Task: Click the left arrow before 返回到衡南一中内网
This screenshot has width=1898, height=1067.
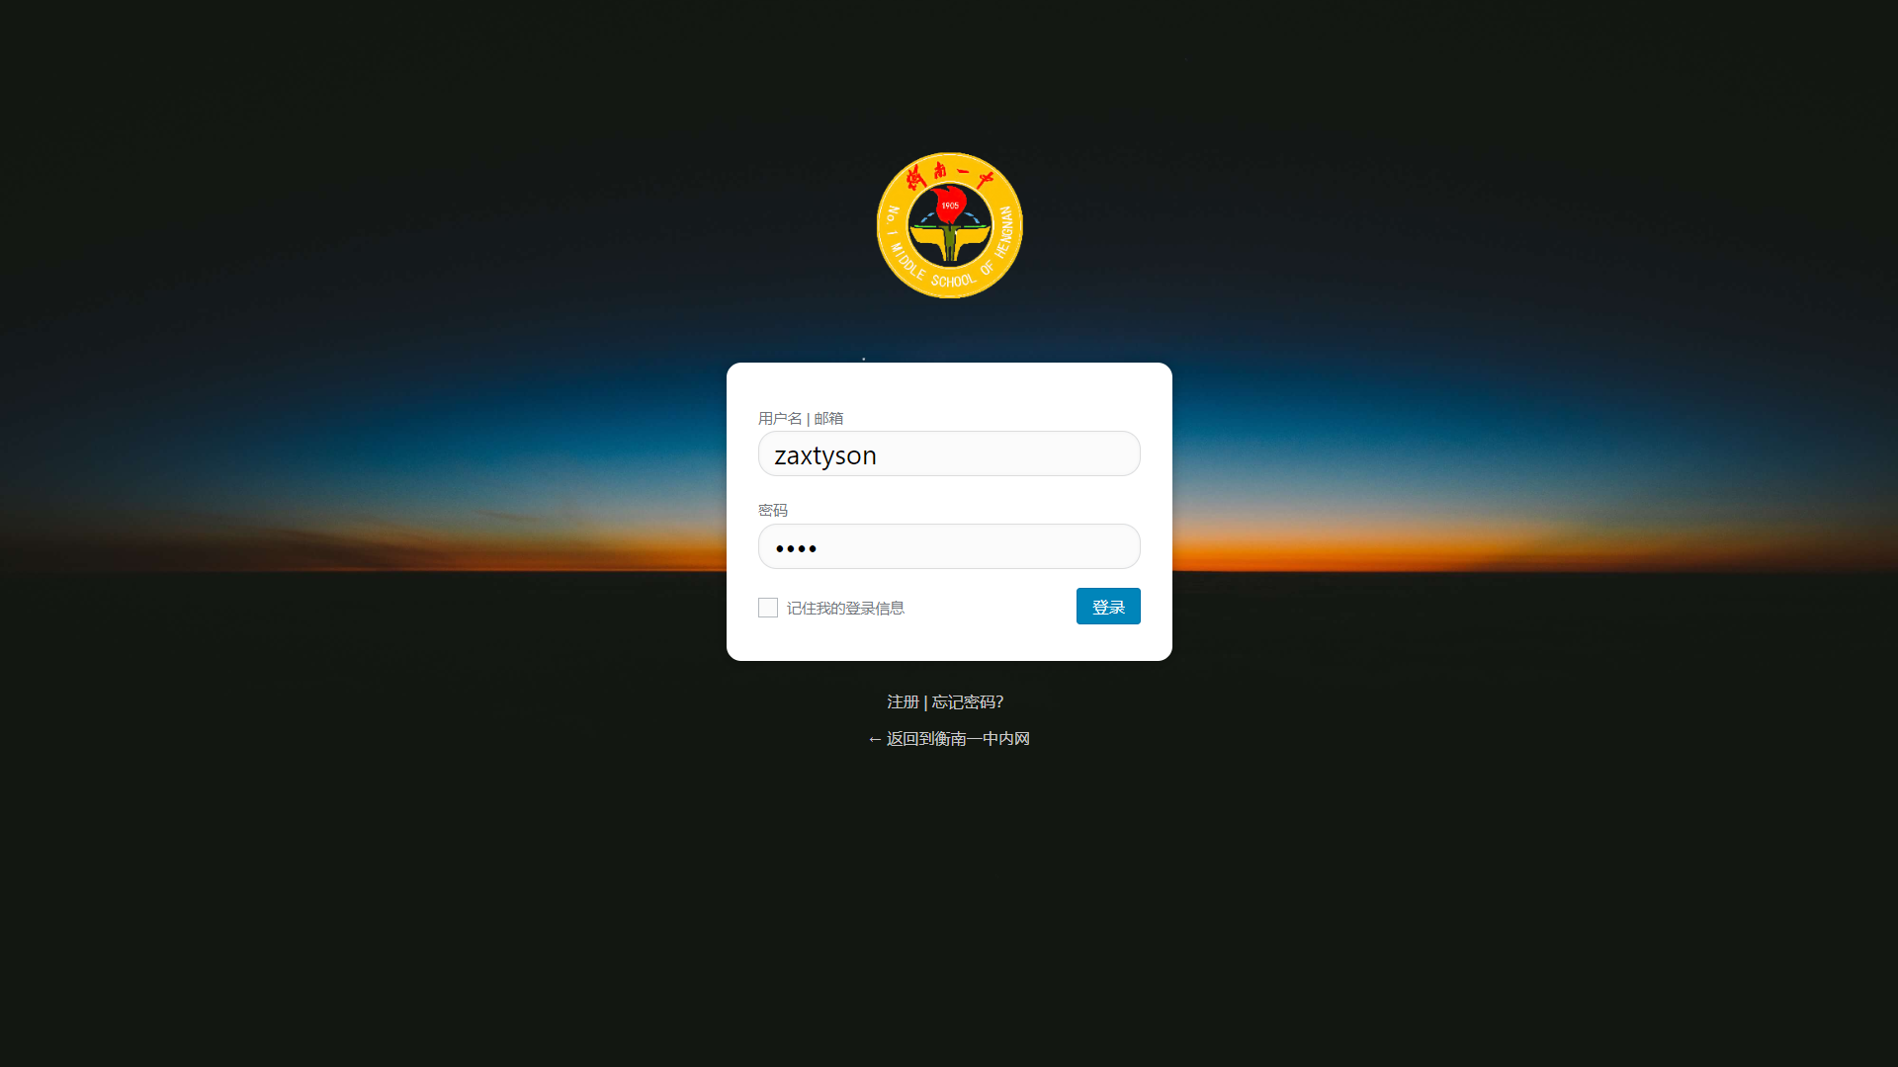Action: pos(874,739)
